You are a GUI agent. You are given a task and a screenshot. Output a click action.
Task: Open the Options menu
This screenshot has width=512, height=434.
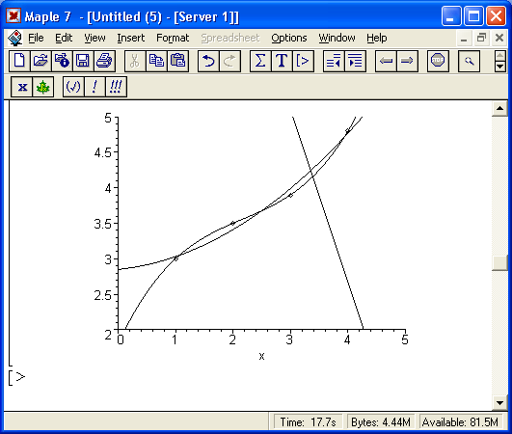289,39
